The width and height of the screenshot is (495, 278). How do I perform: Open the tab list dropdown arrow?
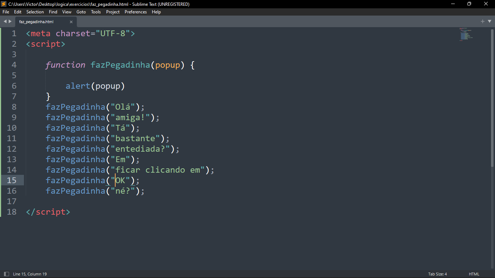pyautogui.click(x=489, y=22)
